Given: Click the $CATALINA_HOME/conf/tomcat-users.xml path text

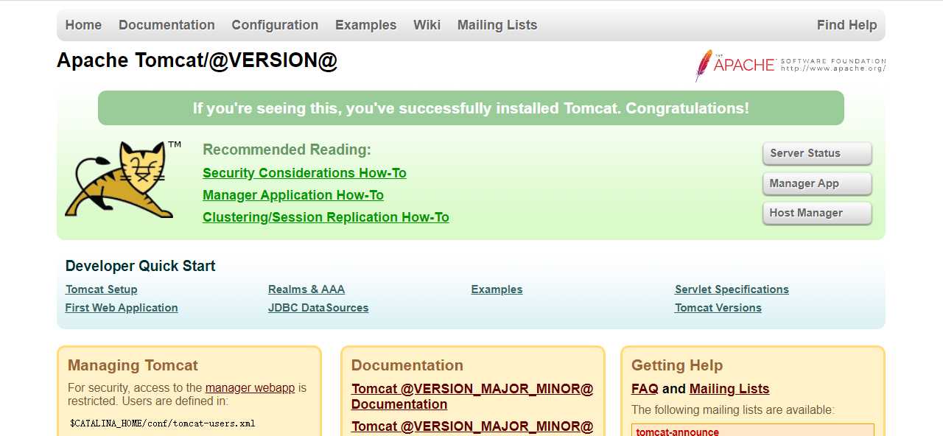Looking at the screenshot, I should tap(163, 423).
